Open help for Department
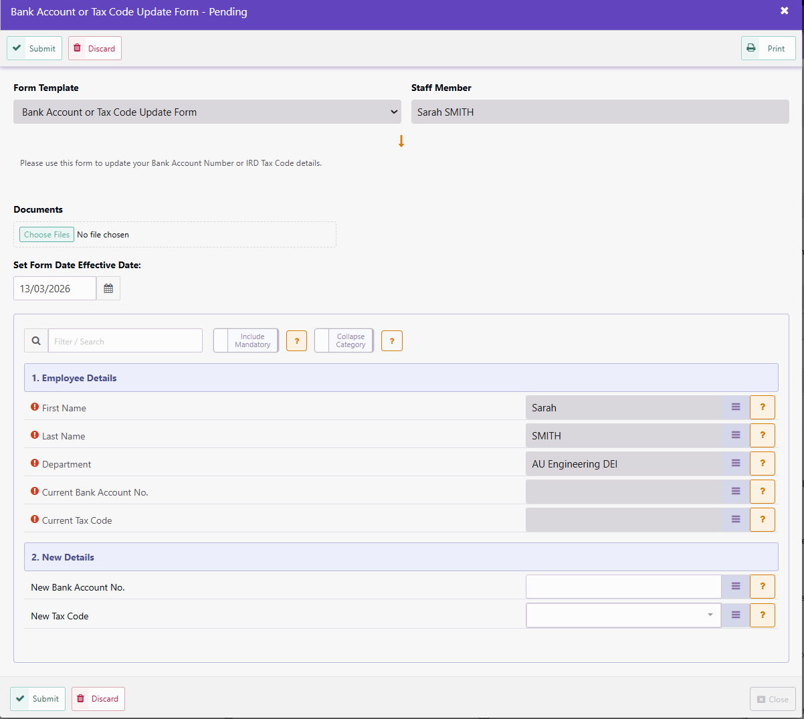The height and width of the screenshot is (719, 804). pos(763,464)
